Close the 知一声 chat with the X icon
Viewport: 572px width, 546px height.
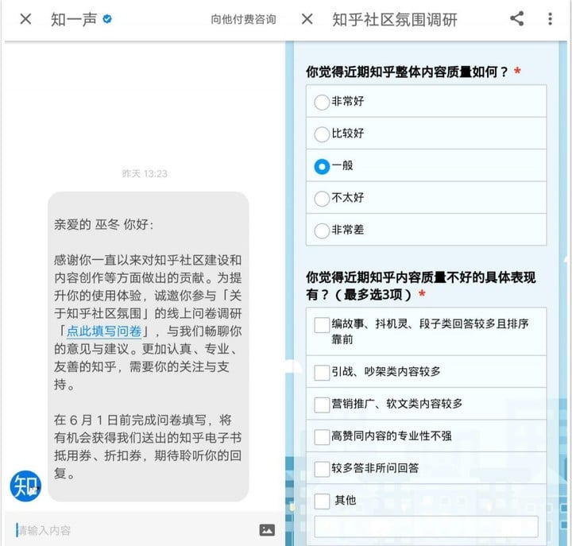click(x=25, y=19)
